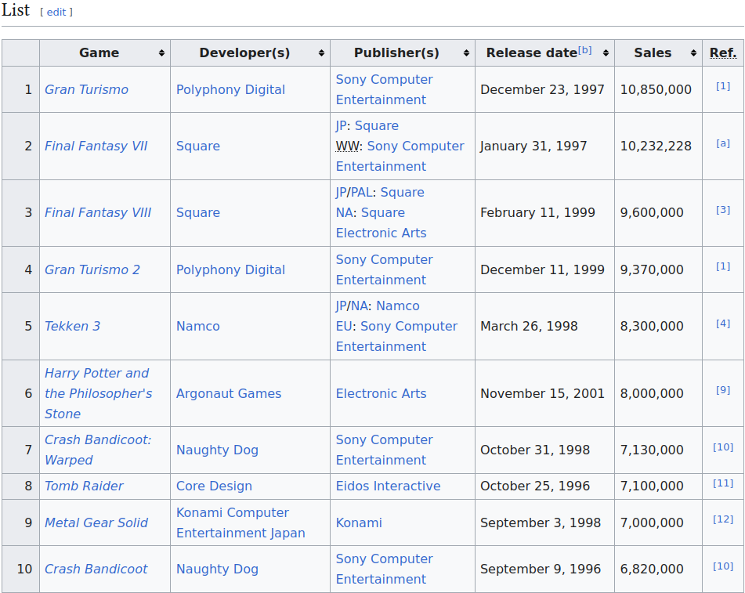745x593 pixels.
Task: Select sales figure 10,232,228
Action: pyautogui.click(x=656, y=146)
